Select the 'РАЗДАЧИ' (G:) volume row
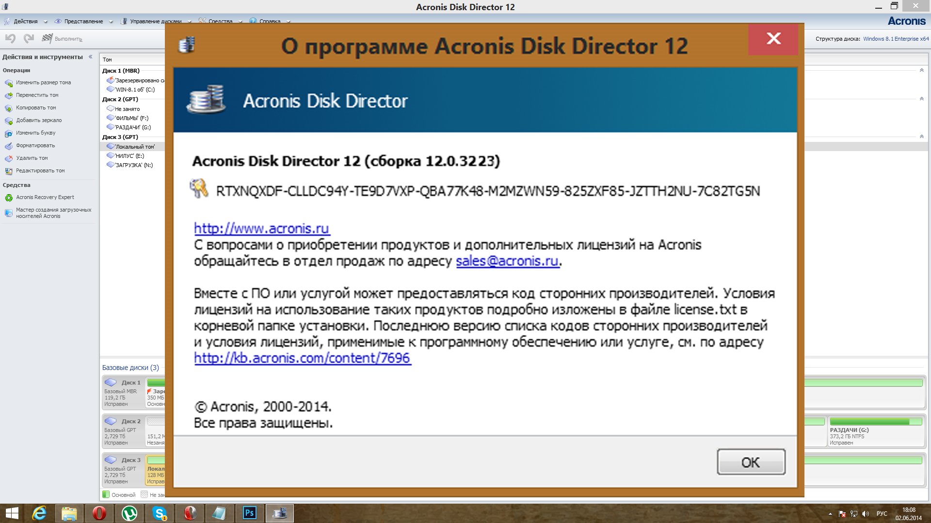Screen dimensions: 931x523 [x=133, y=127]
